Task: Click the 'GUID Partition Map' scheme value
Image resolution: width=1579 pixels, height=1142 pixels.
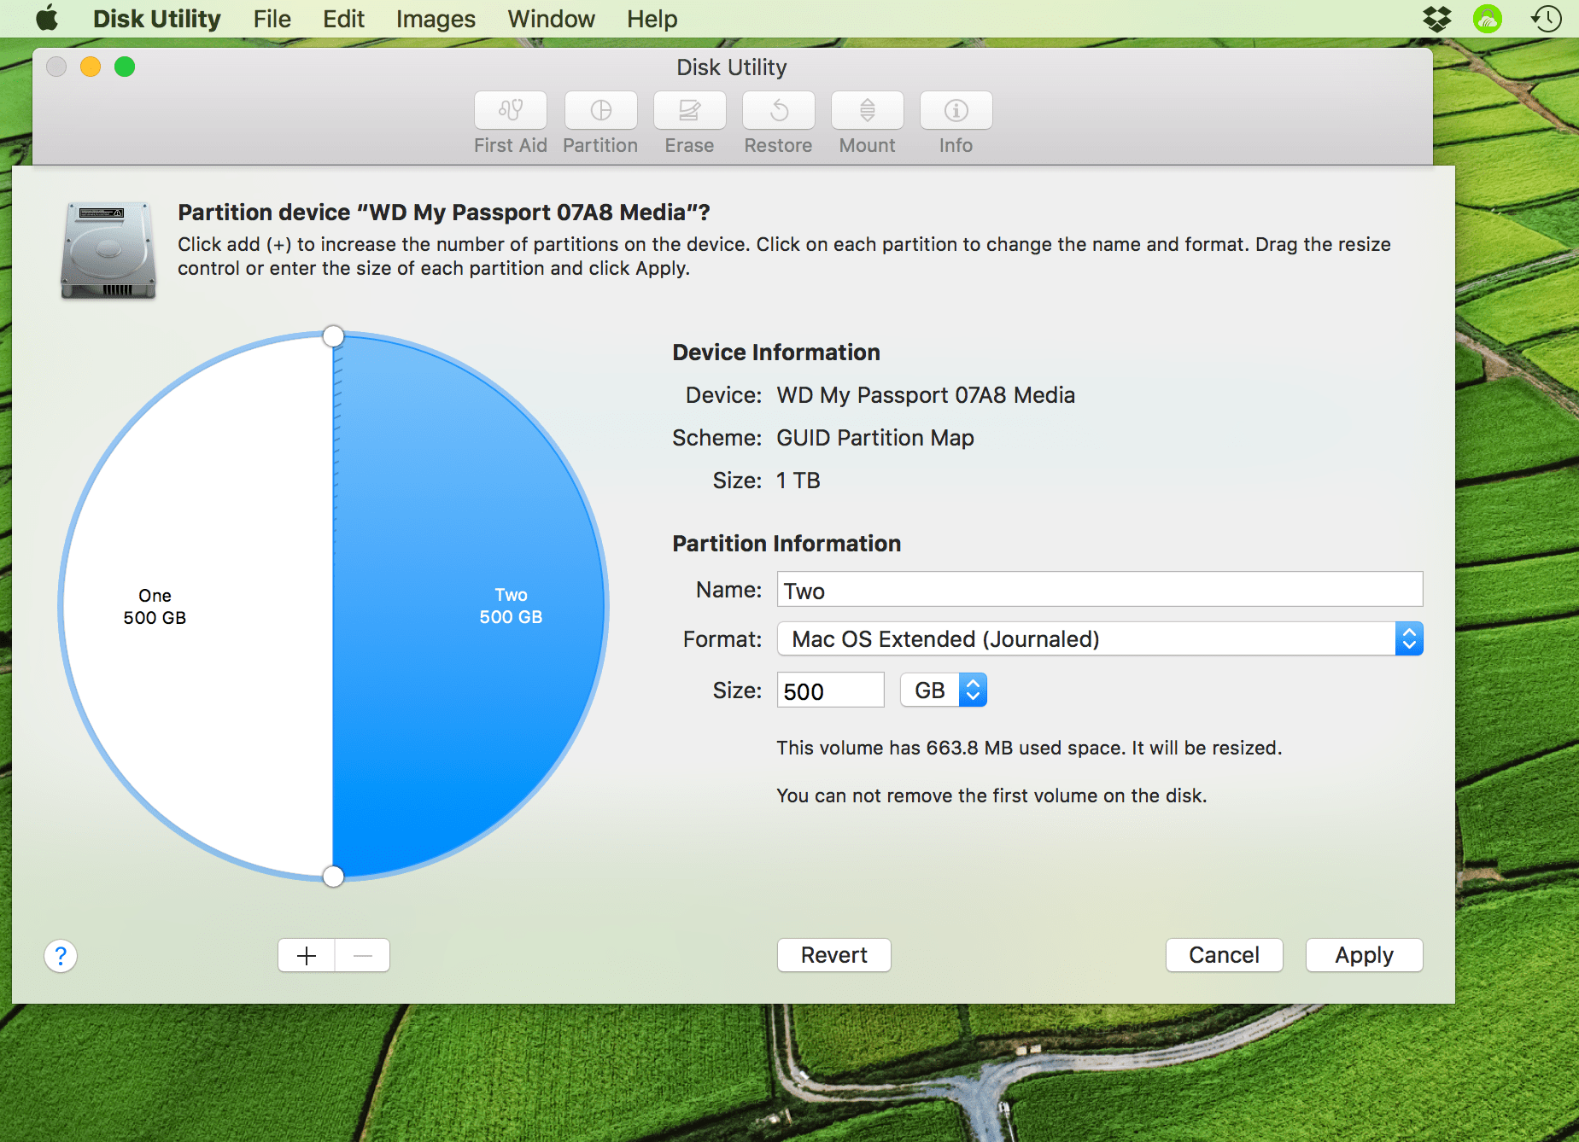Action: [875, 438]
